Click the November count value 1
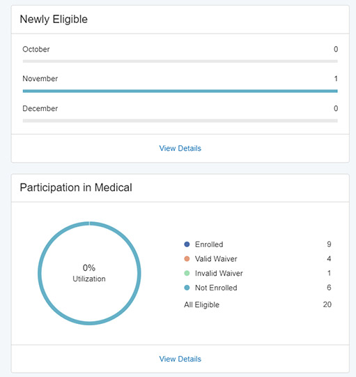 coord(336,79)
